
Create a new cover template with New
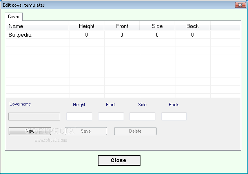(x=30, y=131)
